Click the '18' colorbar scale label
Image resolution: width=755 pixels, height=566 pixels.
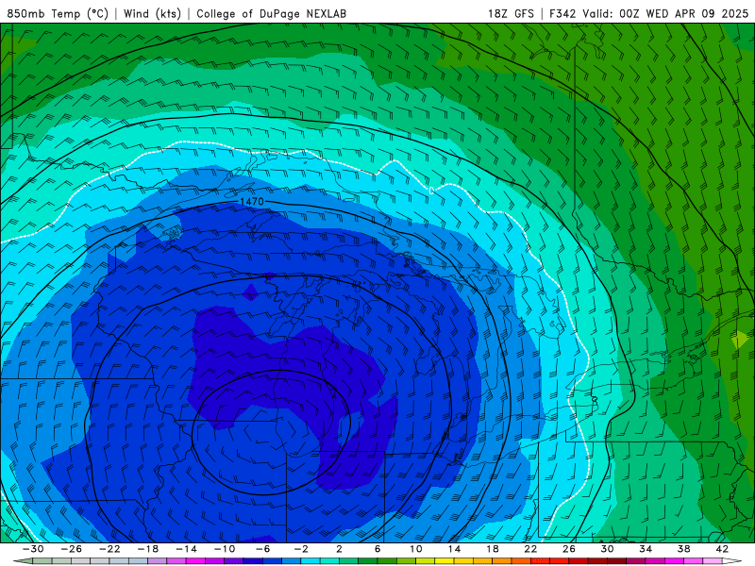coord(492,549)
